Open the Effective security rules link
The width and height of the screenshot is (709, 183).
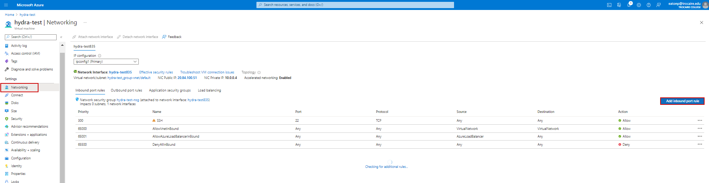pos(156,72)
